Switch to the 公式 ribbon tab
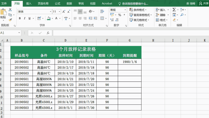This screenshot has height=118, width=209. point(57,3)
